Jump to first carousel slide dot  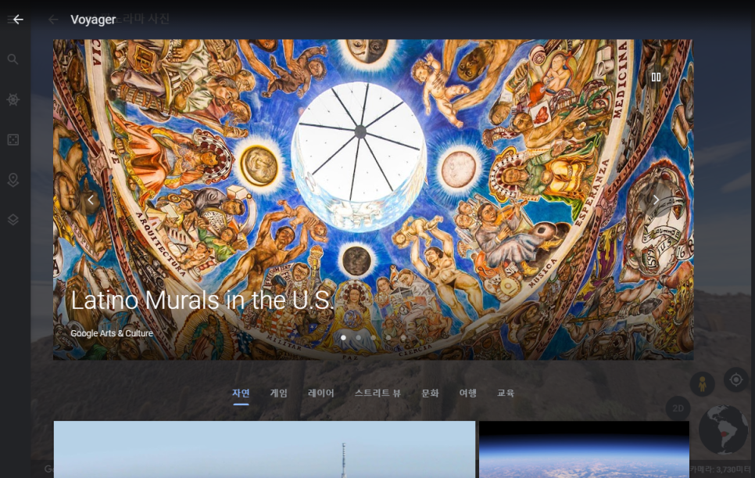point(343,338)
